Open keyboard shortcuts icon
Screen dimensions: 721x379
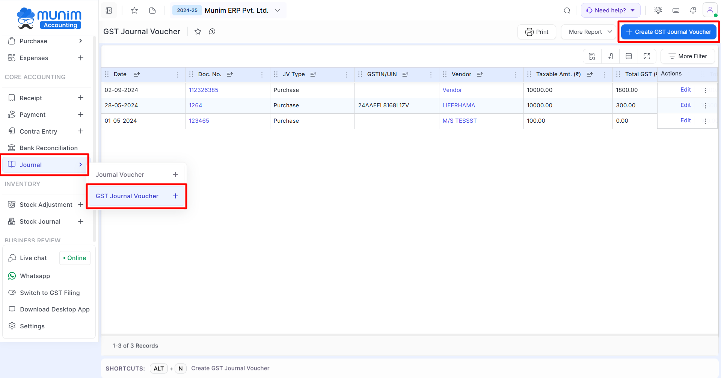pos(676,11)
